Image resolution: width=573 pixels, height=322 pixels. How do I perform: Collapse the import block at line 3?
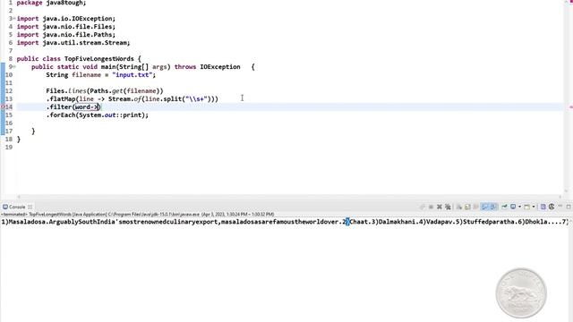pyautogui.click(x=14, y=19)
